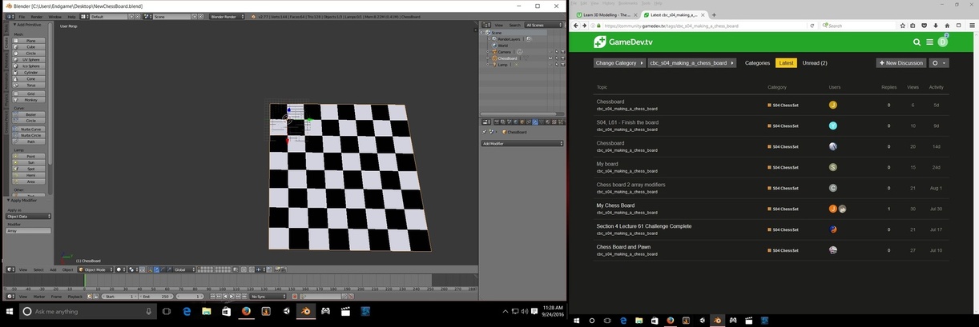The height and width of the screenshot is (327, 979).
Task: Open the forum hamburger menu icon
Action: [929, 42]
